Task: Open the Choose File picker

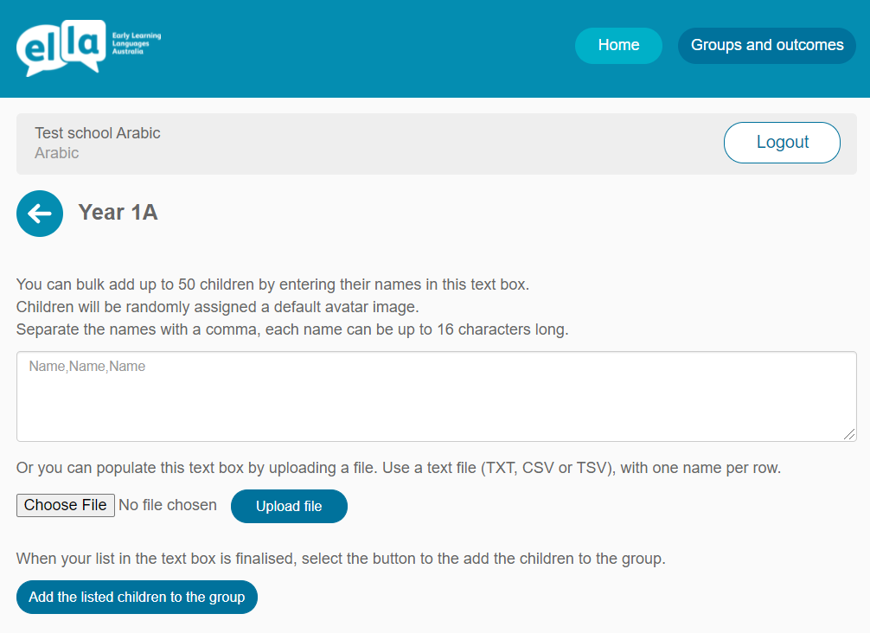Action: click(x=66, y=505)
